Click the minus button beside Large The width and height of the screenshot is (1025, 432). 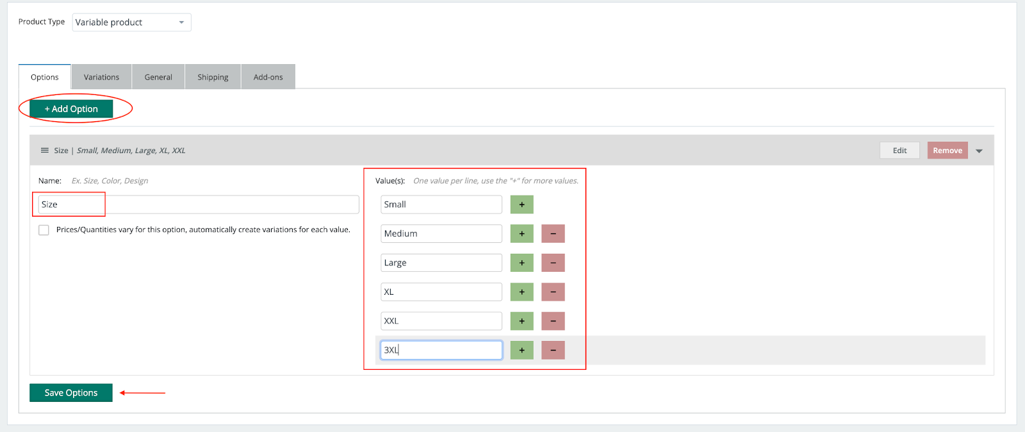point(553,263)
